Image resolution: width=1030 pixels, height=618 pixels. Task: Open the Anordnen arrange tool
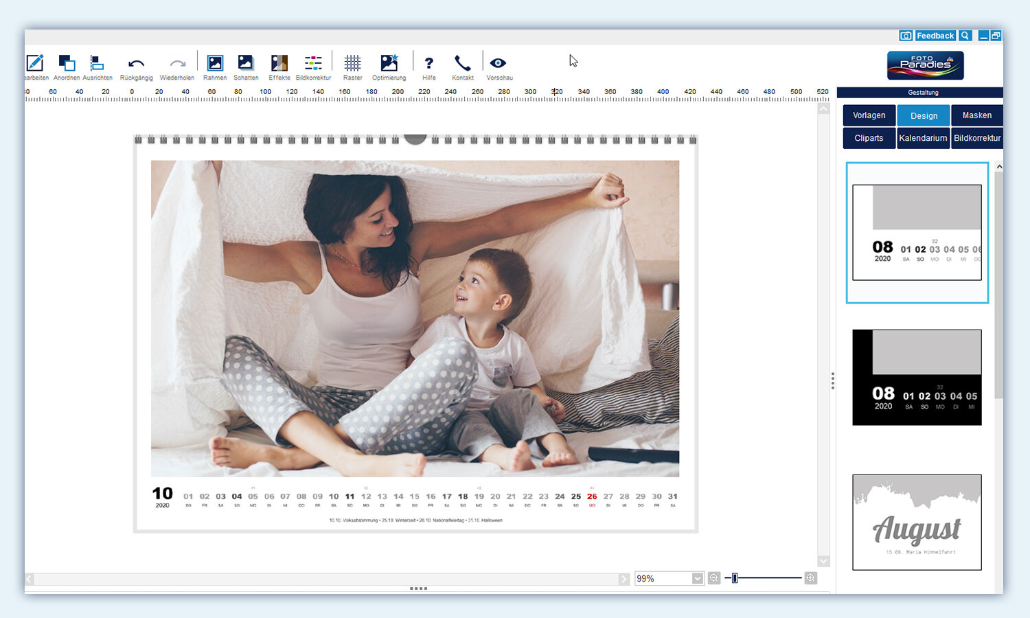coord(67,65)
